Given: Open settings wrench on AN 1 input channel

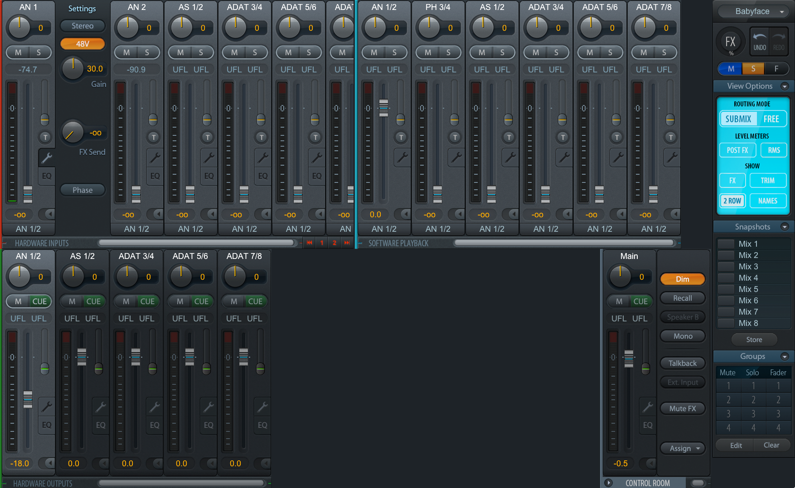Looking at the screenshot, I should click(x=46, y=158).
